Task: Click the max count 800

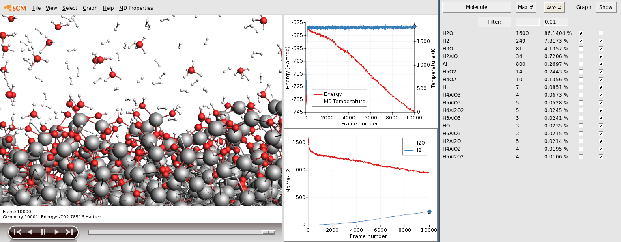Action: pyautogui.click(x=521, y=64)
